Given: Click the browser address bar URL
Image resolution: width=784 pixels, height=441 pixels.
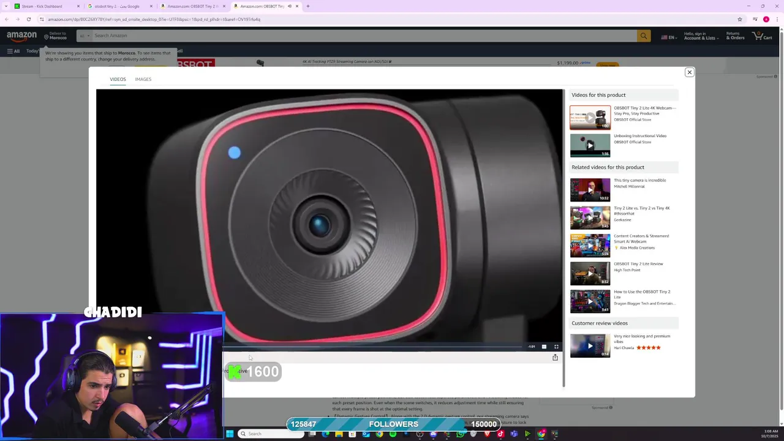Looking at the screenshot, I should pyautogui.click(x=154, y=19).
